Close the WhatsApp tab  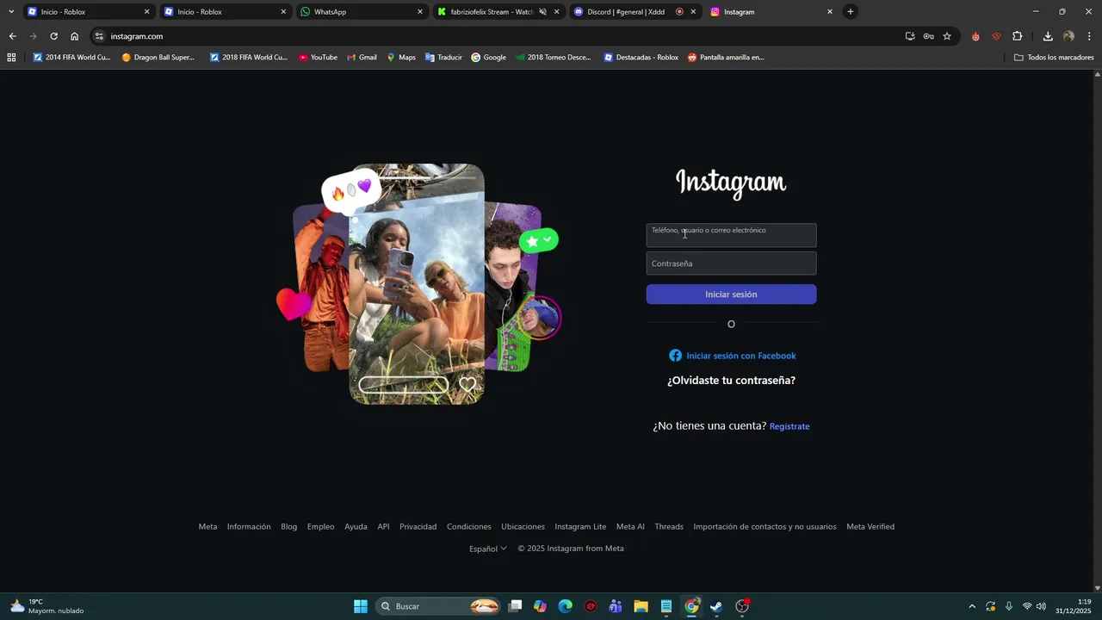pyautogui.click(x=420, y=12)
